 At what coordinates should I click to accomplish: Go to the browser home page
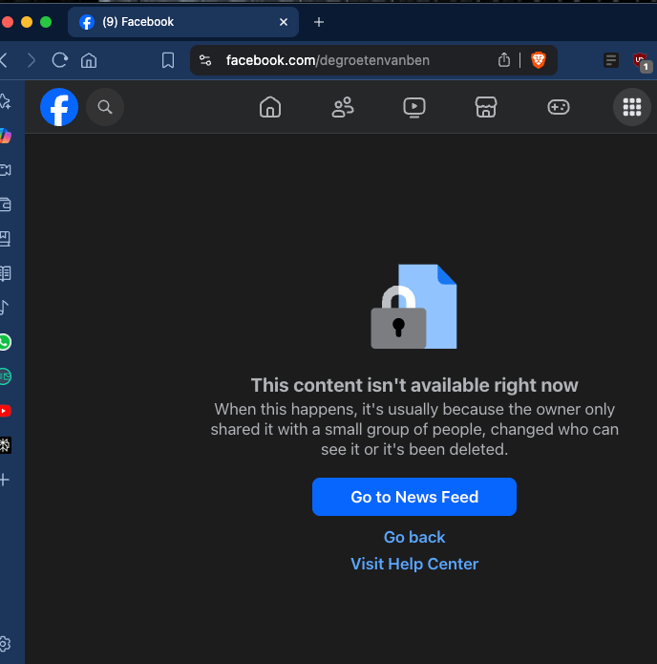point(89,60)
